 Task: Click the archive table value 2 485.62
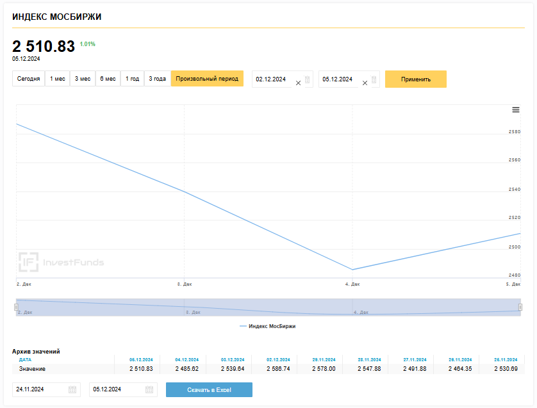[x=187, y=369]
